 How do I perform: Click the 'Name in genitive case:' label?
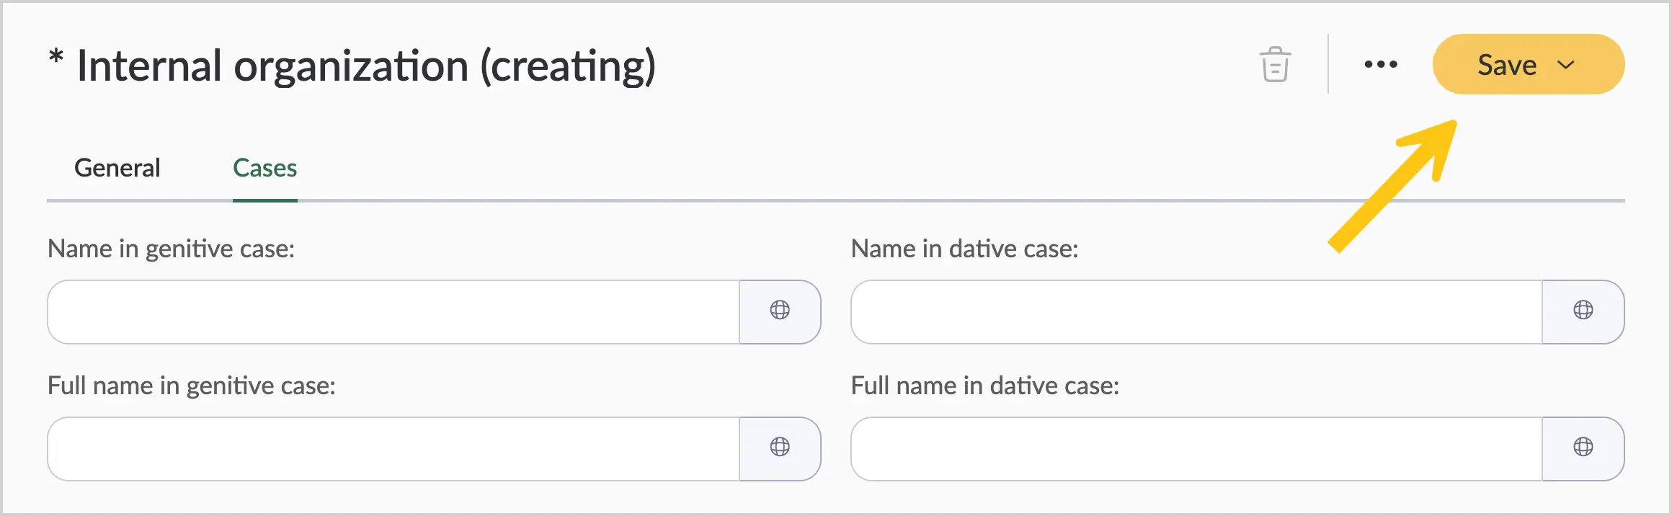[x=171, y=249]
